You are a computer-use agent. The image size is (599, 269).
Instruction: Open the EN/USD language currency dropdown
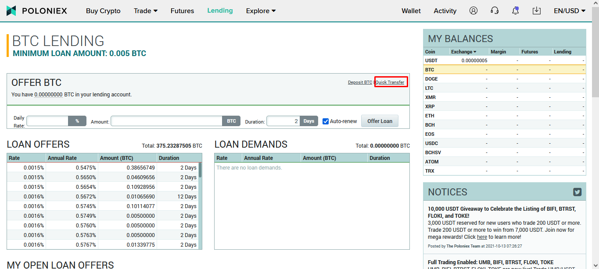pyautogui.click(x=570, y=11)
